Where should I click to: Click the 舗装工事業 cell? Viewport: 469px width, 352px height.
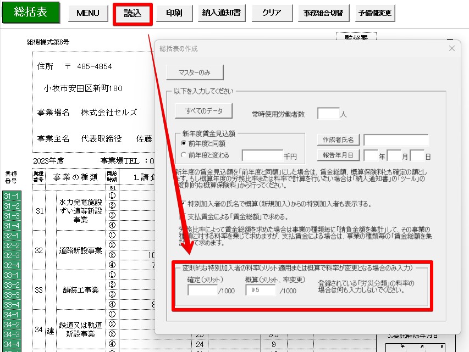[81, 289]
